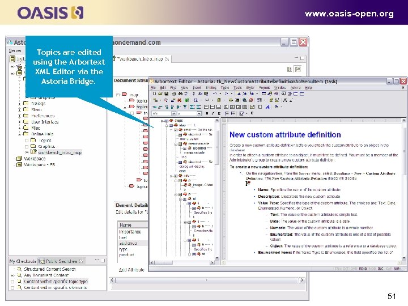
Task: Click the Open file icon in Arbortext toolbar
Action: click(160, 93)
